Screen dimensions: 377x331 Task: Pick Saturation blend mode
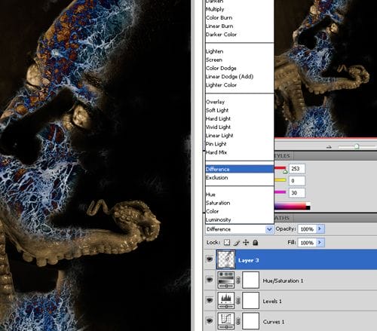(218, 203)
